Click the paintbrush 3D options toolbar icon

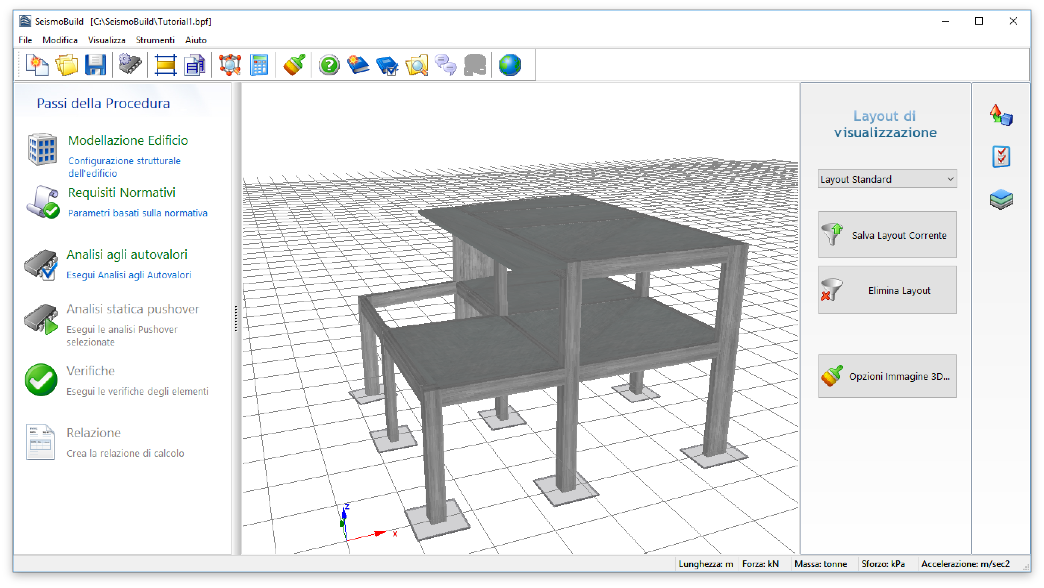[x=294, y=65]
